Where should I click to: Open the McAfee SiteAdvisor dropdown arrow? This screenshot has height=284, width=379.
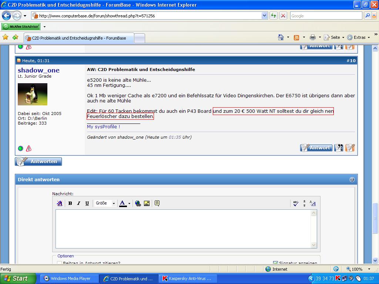pyautogui.click(x=44, y=27)
